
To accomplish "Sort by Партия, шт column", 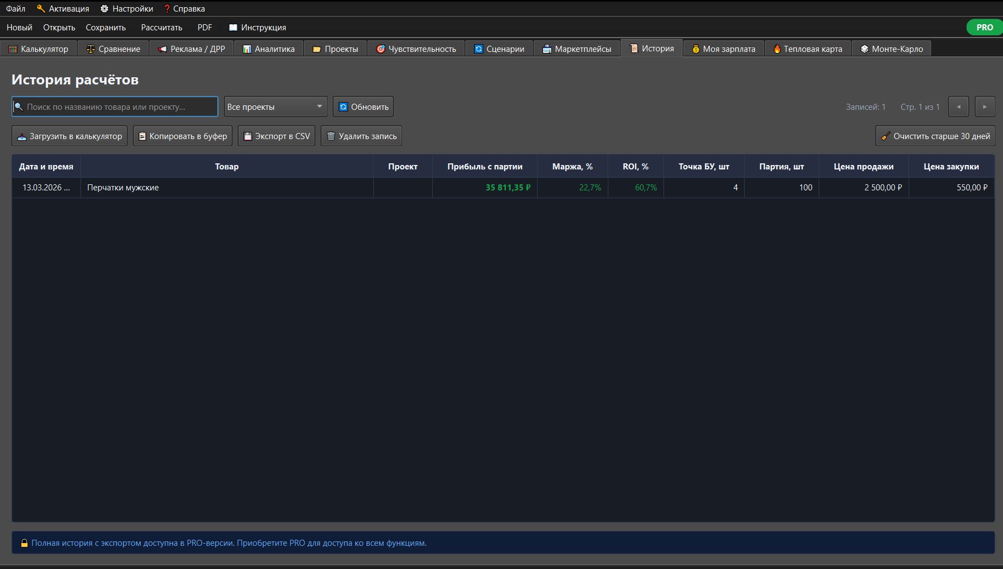I will [x=782, y=166].
